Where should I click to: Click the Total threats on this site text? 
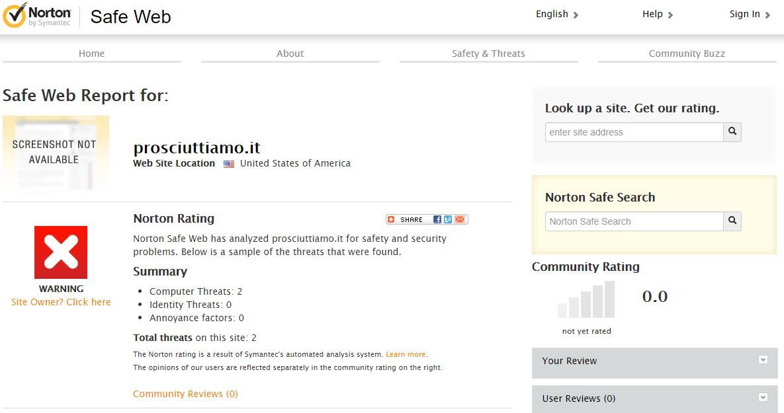195,338
